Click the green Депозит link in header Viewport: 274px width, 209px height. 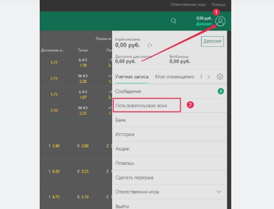click(204, 24)
